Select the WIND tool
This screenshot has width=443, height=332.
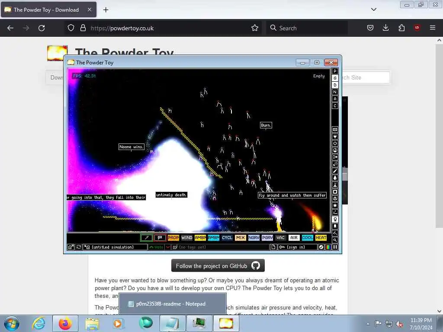[x=187, y=238]
